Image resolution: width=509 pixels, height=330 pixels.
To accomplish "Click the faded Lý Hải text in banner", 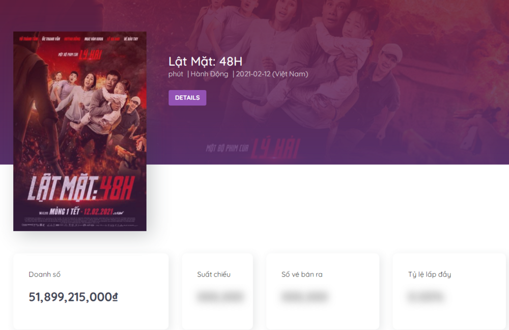I will 276,148.
